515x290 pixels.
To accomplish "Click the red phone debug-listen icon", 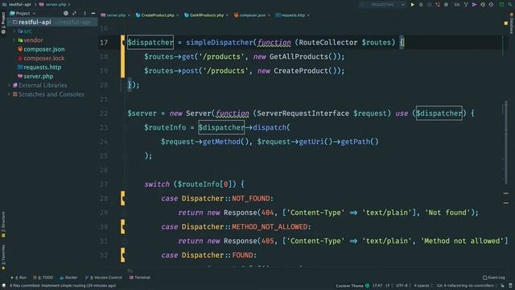I will coord(438,5).
